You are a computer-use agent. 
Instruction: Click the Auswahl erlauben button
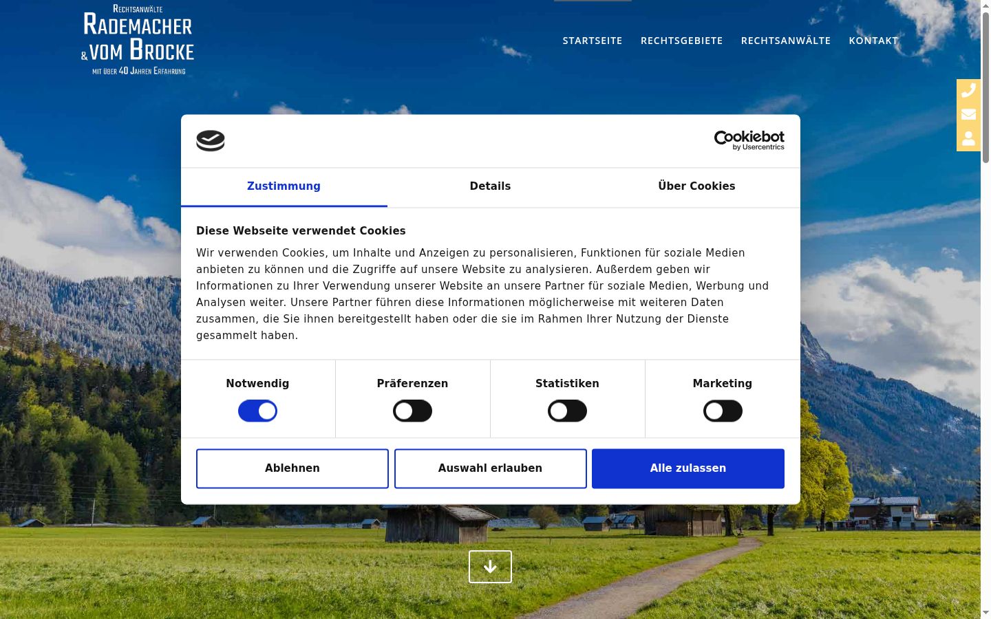(490, 468)
